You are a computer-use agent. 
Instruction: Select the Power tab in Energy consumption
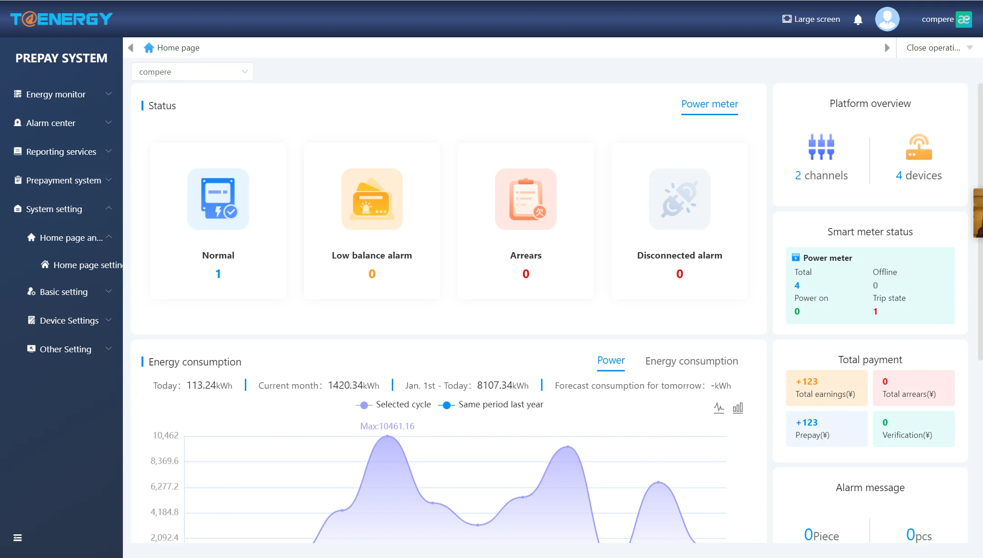[611, 360]
